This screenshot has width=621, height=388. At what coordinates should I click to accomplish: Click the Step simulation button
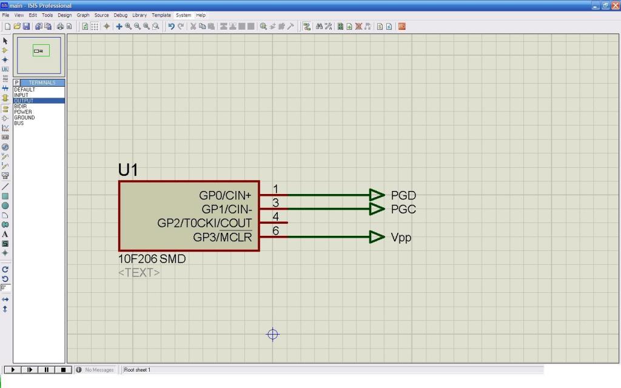click(29, 370)
